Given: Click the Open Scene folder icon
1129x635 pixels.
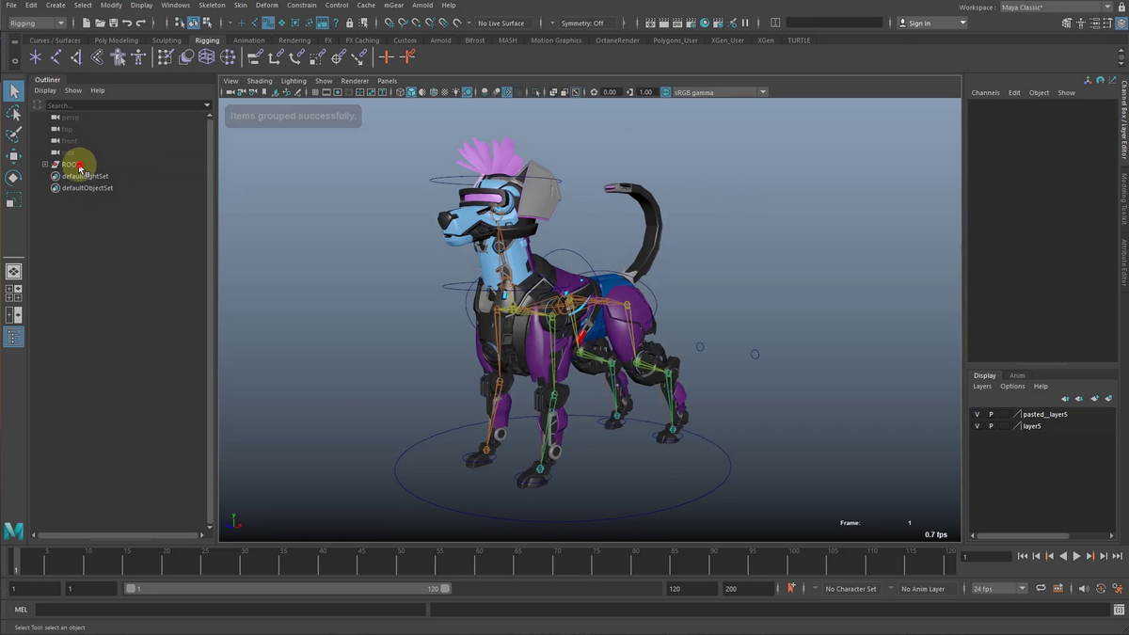Looking at the screenshot, I should (100, 23).
